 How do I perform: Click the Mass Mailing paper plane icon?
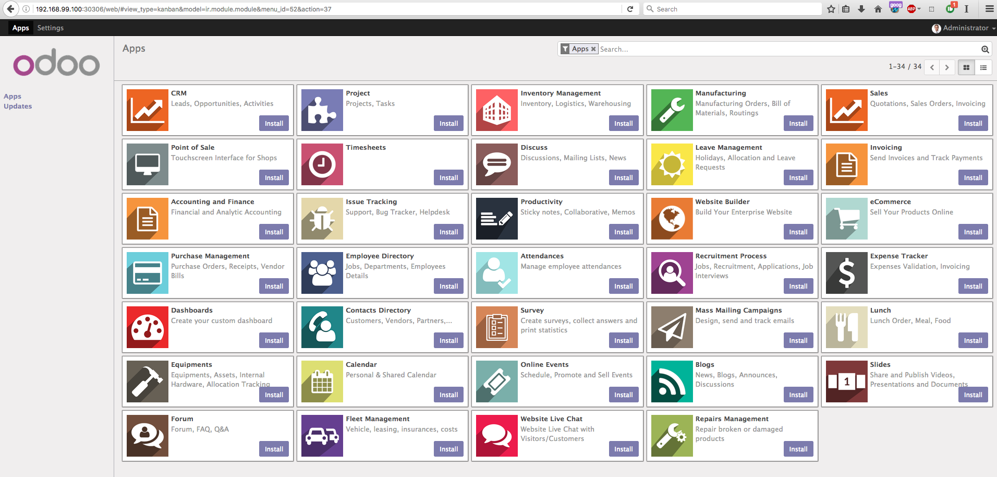(x=672, y=327)
